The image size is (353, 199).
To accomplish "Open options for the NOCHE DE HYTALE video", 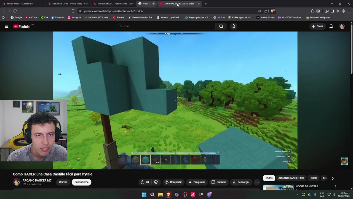I will click(336, 187).
